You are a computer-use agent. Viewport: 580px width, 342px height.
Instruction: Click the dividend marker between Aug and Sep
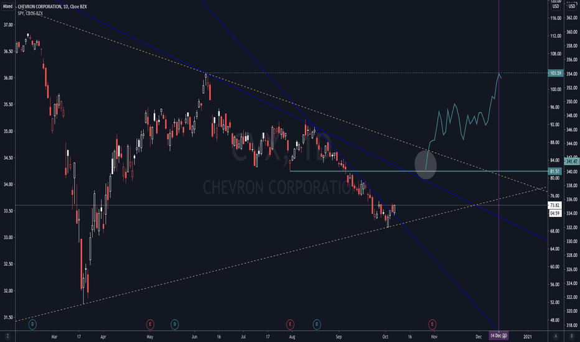(x=317, y=325)
